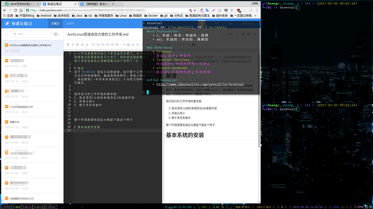Viewport: 373px width, 209px height.
Task: Open the 【简明版】有道云 browser tab
Action: pyautogui.click(x=97, y=4)
